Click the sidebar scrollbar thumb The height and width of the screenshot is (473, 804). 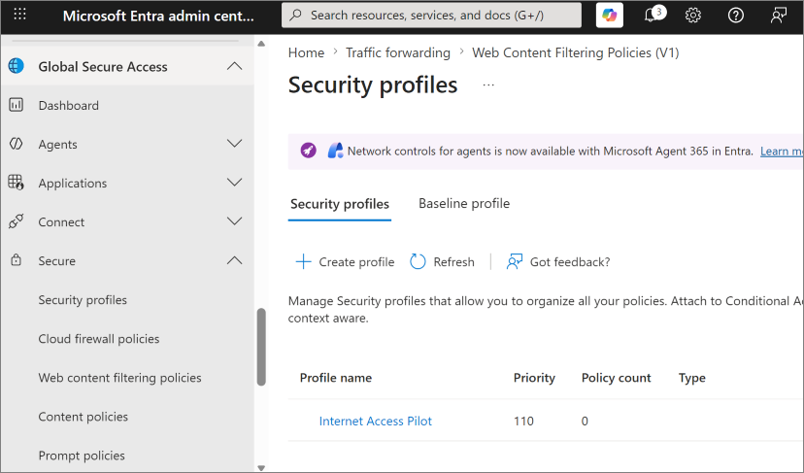coord(261,347)
